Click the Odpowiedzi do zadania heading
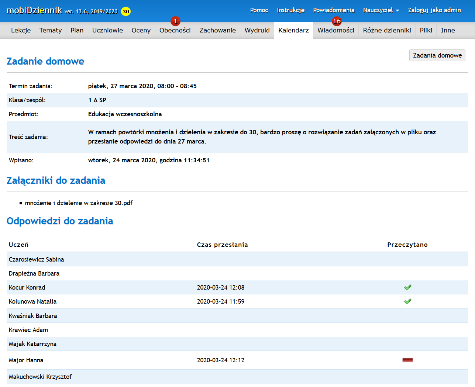Screen dimensions: 475x387 [60, 221]
